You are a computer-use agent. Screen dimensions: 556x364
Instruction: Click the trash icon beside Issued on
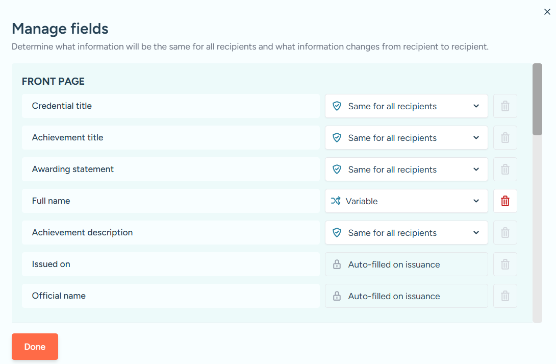pos(505,264)
